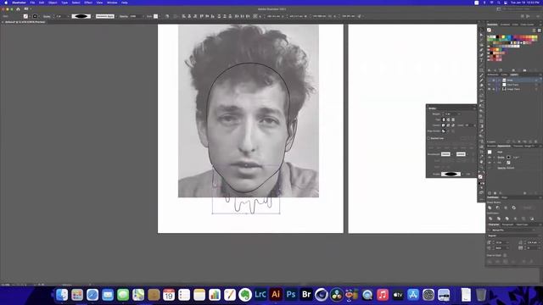Select bevel join corner icon in Stroke panel
Screen dimensions: 543x305
[453, 125]
